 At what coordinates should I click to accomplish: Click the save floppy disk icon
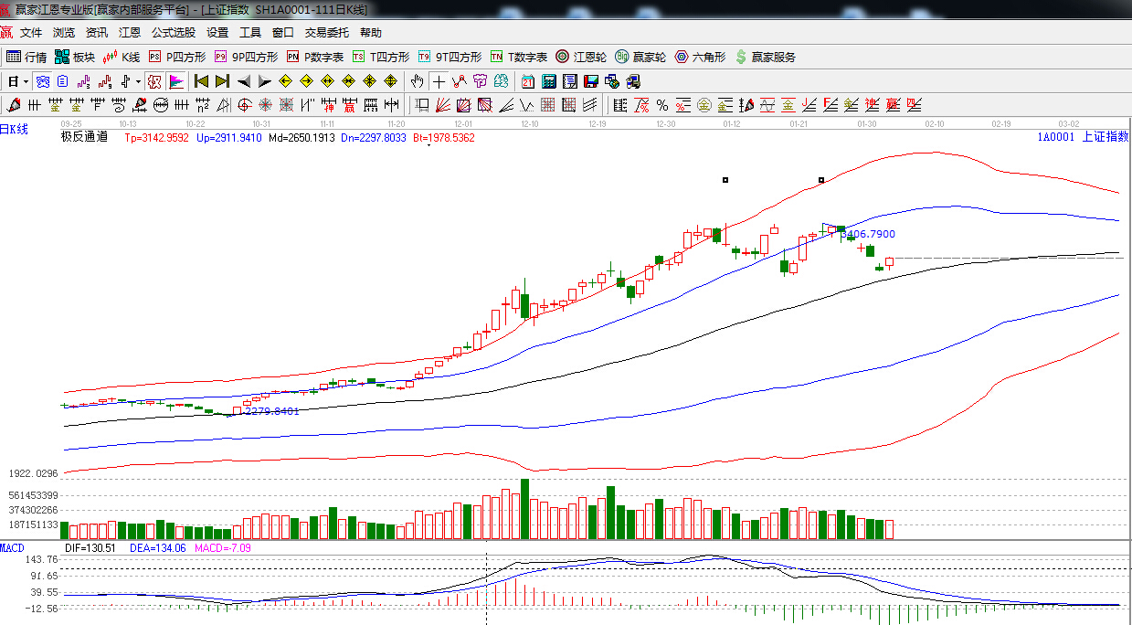pyautogui.click(x=591, y=81)
